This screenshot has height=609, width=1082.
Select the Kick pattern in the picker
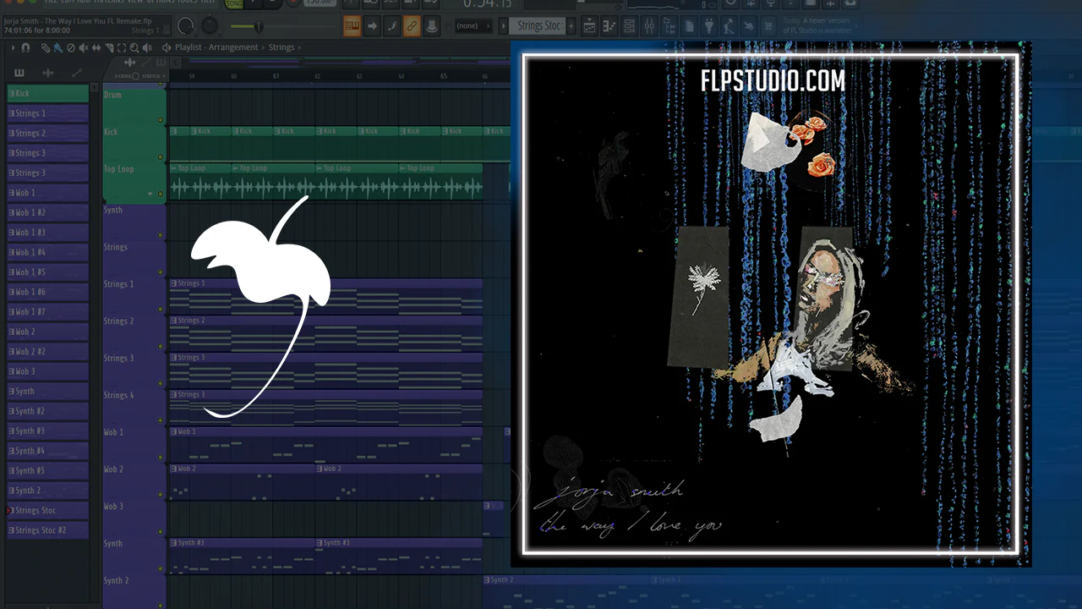pyautogui.click(x=48, y=93)
